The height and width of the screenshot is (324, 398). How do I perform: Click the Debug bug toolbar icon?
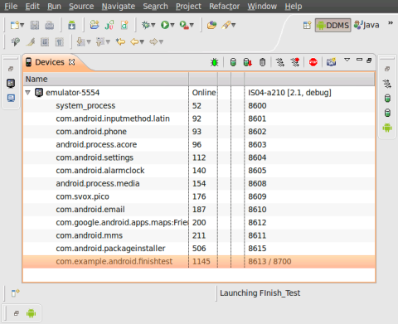pos(146,25)
